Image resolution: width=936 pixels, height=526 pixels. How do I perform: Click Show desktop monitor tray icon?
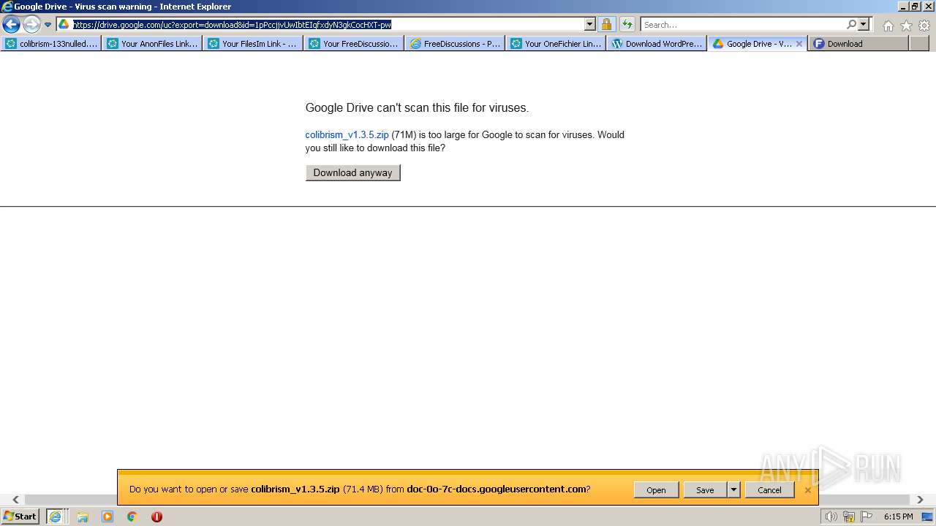(927, 517)
